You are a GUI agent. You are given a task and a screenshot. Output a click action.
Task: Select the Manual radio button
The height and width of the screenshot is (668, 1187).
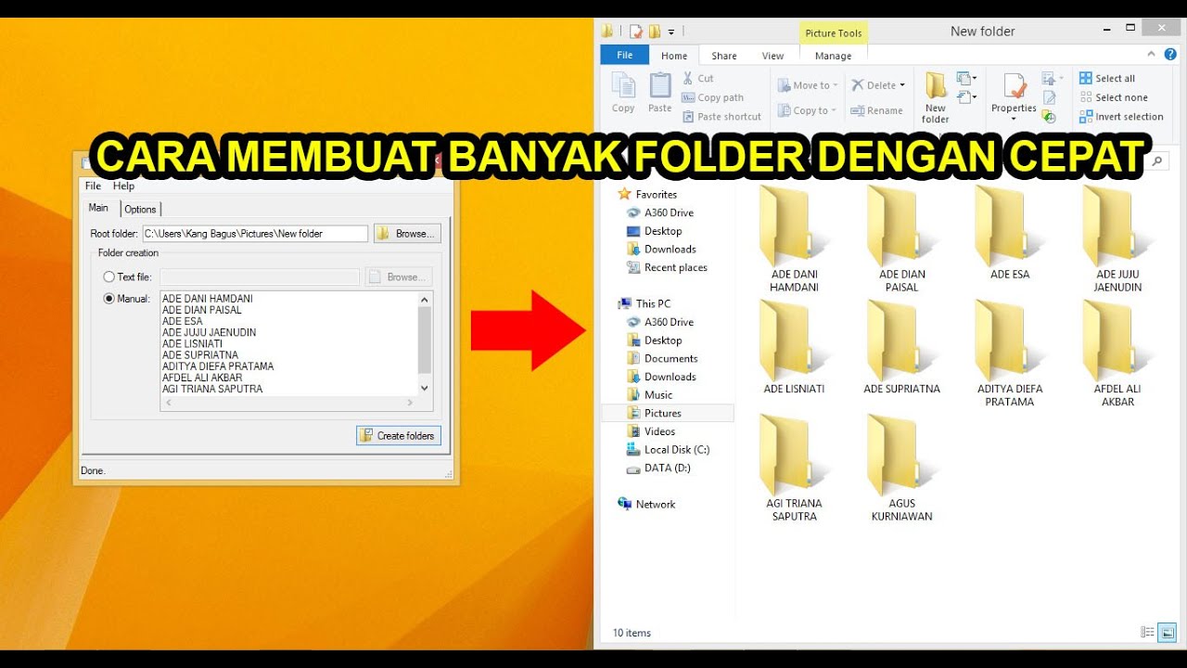pyautogui.click(x=109, y=299)
